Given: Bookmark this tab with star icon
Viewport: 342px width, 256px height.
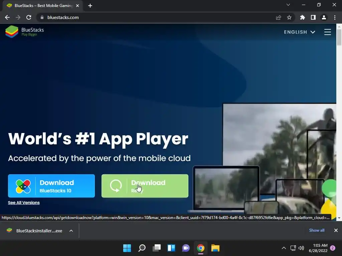Looking at the screenshot, I should coord(289,17).
